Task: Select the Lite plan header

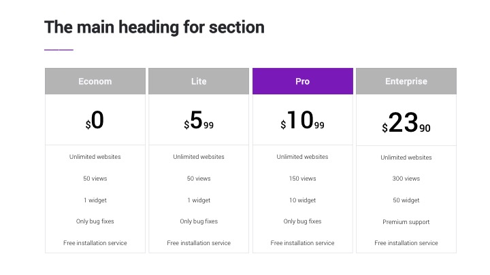Action: pos(199,81)
